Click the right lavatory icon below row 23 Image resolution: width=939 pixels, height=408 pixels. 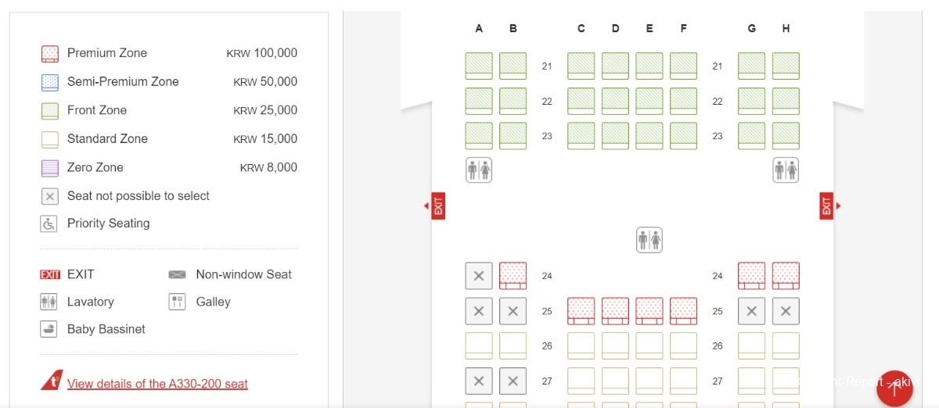point(786,170)
